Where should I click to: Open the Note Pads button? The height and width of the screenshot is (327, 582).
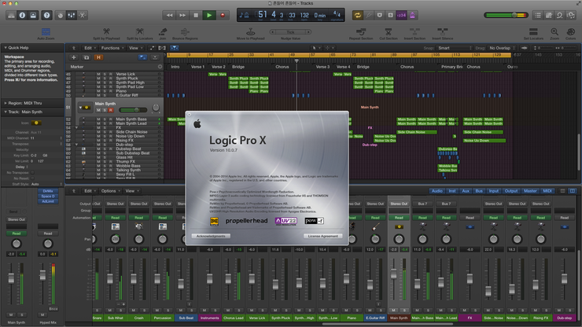549,15
